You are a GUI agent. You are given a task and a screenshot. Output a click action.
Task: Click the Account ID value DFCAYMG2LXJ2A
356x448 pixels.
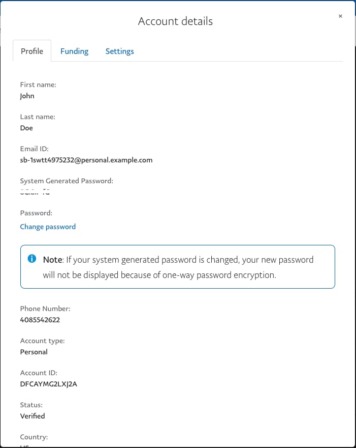click(x=48, y=384)
